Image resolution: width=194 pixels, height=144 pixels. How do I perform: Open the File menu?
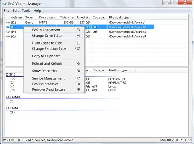(x=6, y=11)
